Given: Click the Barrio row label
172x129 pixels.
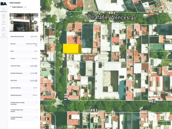Looking at the screenshot, I should 12,51.
